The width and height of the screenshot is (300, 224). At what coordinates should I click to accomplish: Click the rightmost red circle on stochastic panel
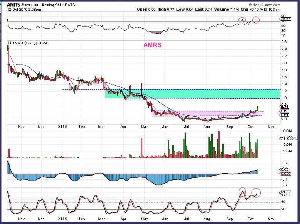pos(257,192)
